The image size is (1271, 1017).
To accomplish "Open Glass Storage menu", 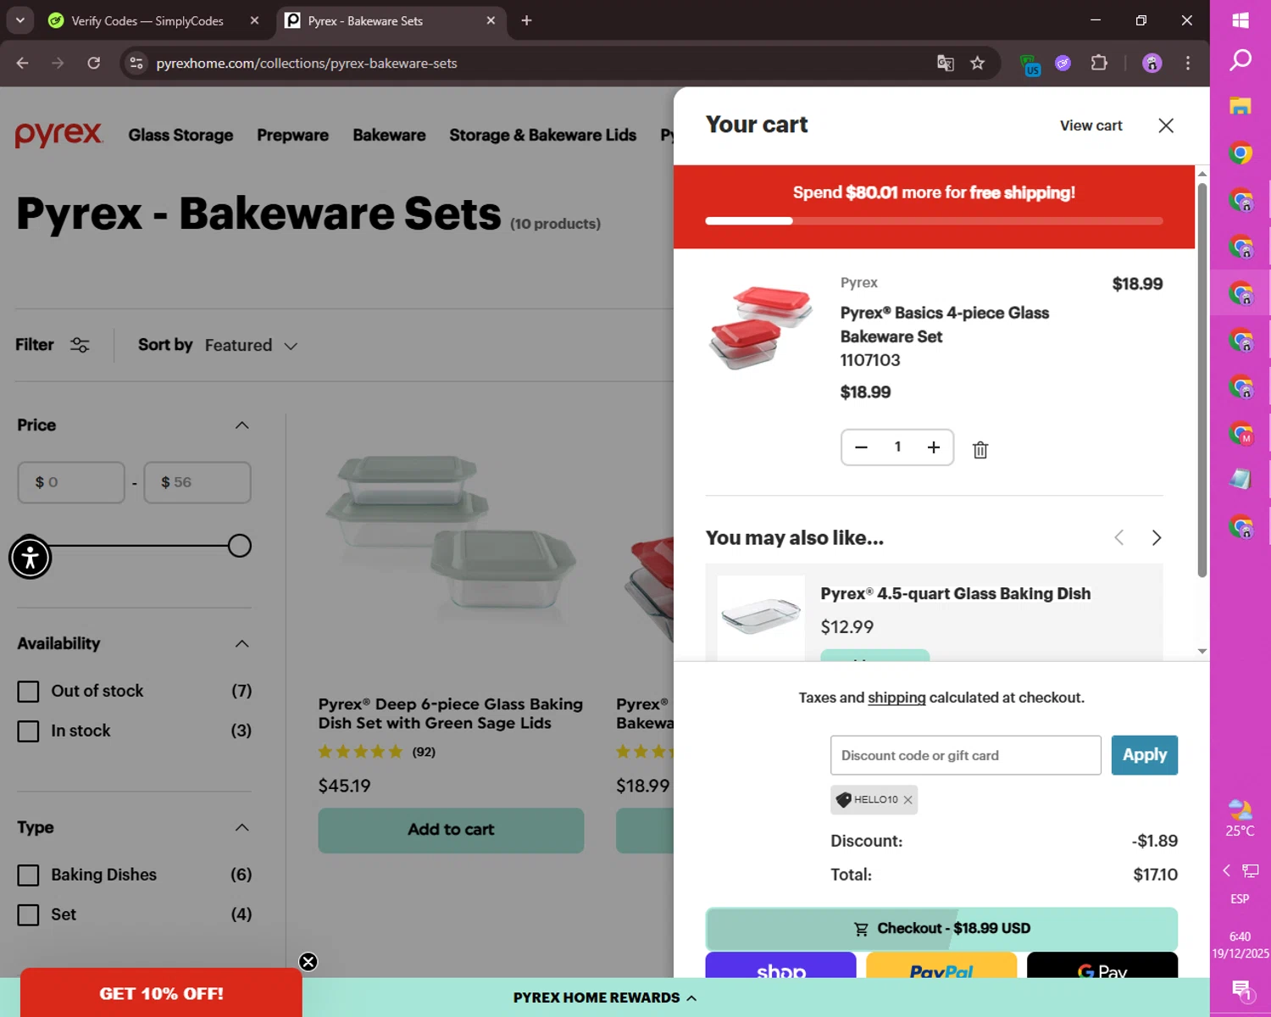I will click(180, 136).
